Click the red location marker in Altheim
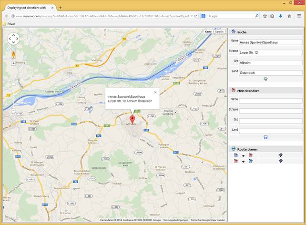306x225 pixels. (x=132, y=119)
